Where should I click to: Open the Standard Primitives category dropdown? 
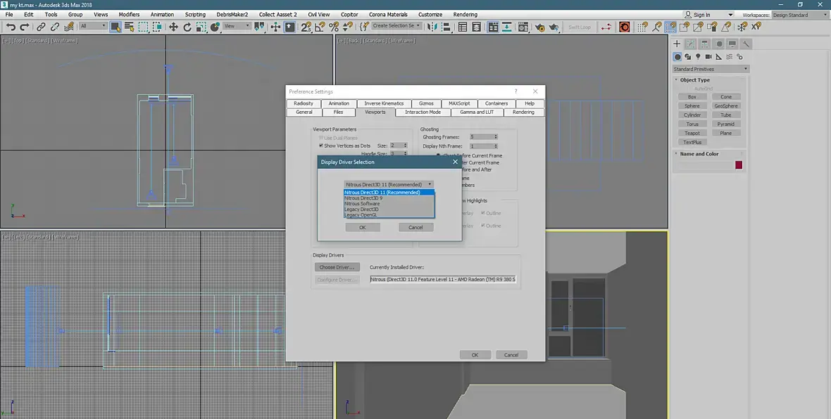point(711,69)
